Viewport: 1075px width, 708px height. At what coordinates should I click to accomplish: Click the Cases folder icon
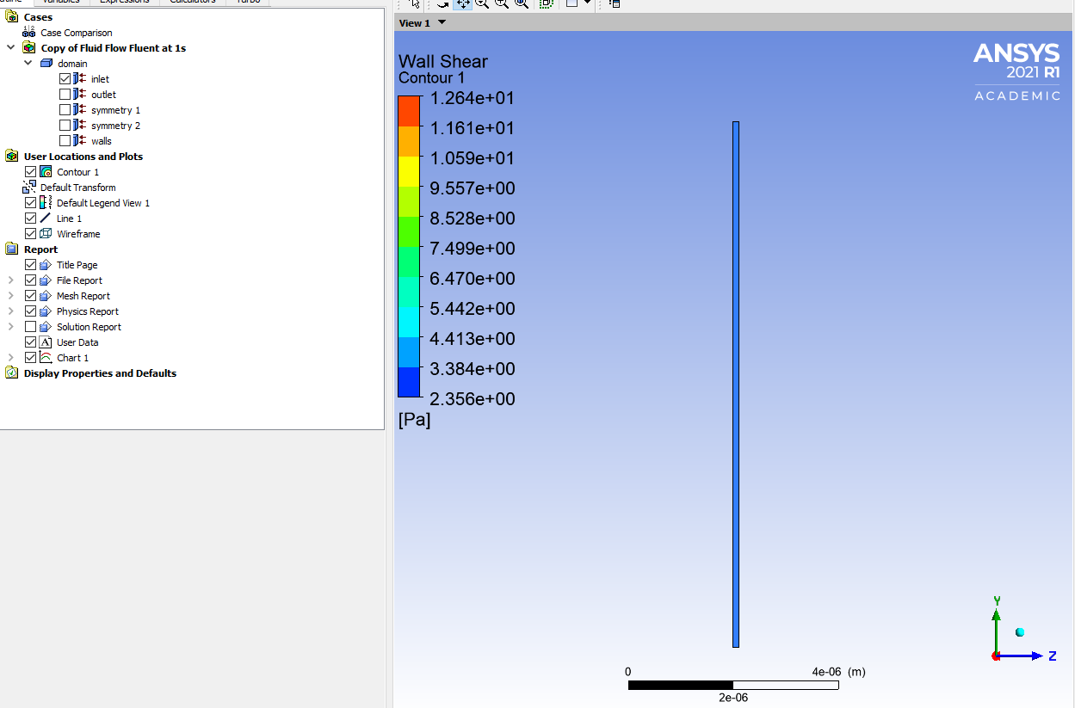(x=11, y=17)
